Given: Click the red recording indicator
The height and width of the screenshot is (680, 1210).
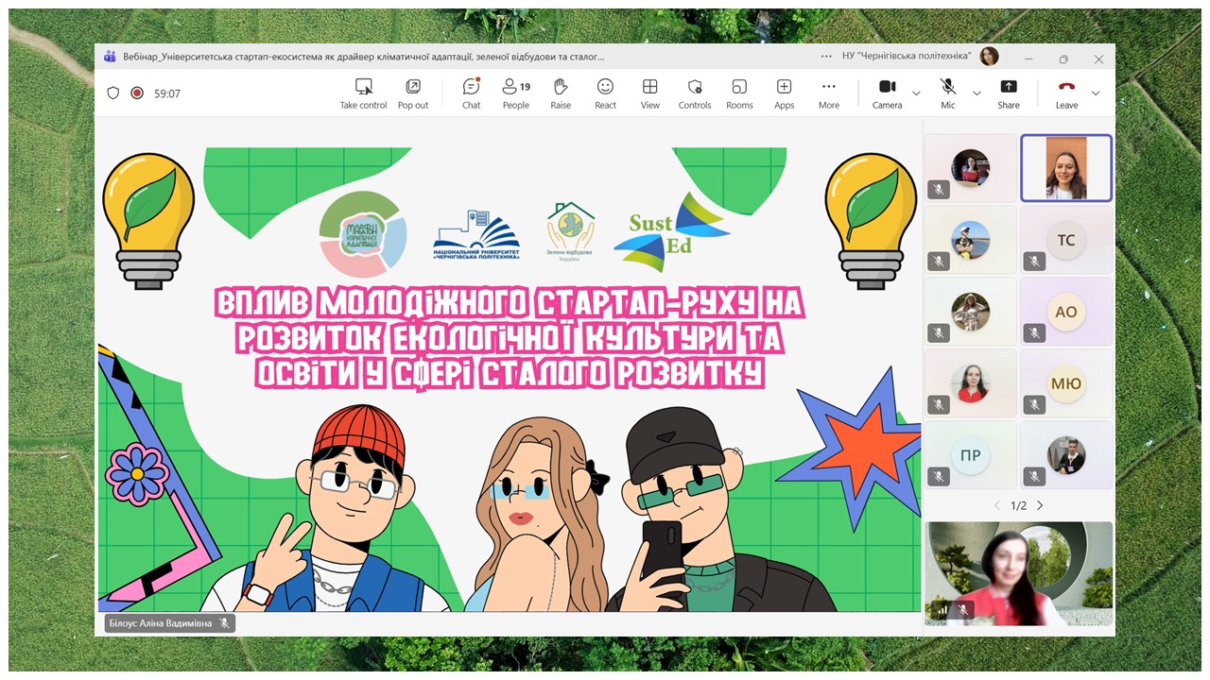Looking at the screenshot, I should [137, 93].
